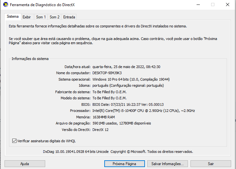Click Salvar Informações button
236x169 pixels.
[x=168, y=164]
